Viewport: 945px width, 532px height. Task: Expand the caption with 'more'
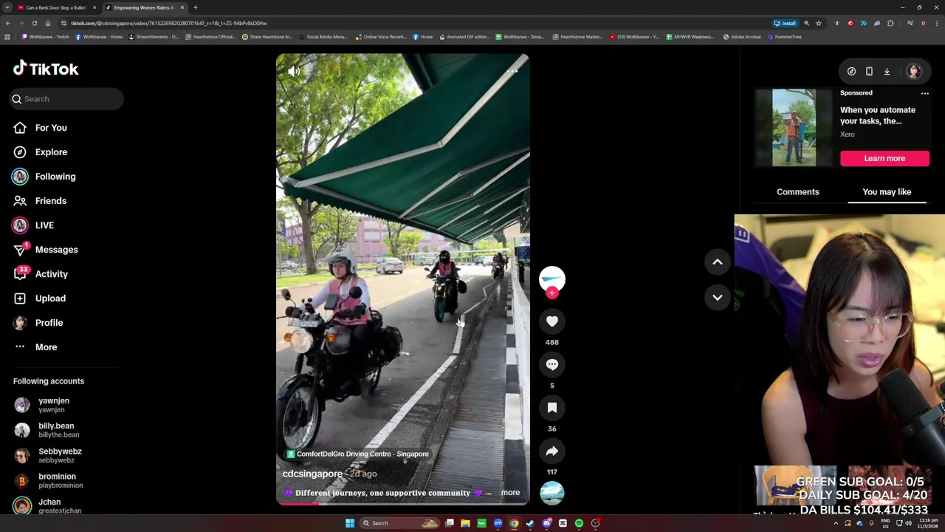(510, 492)
